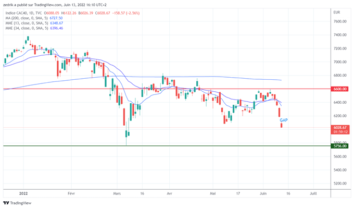Click the 7600.00 price axis label
This screenshot has height=208, width=354.
tap(340, 21)
